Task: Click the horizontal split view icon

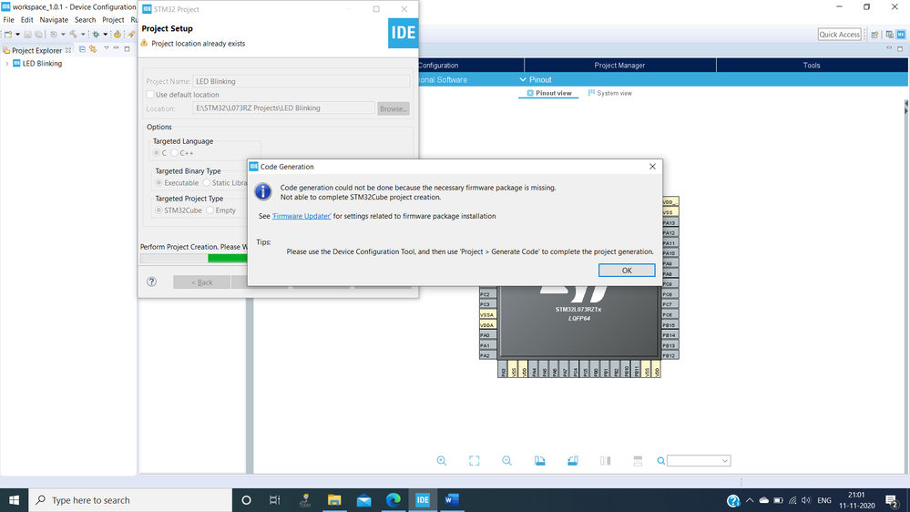Action: pyautogui.click(x=638, y=460)
